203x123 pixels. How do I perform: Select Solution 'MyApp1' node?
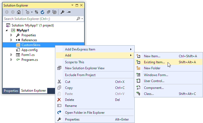coord(33,25)
